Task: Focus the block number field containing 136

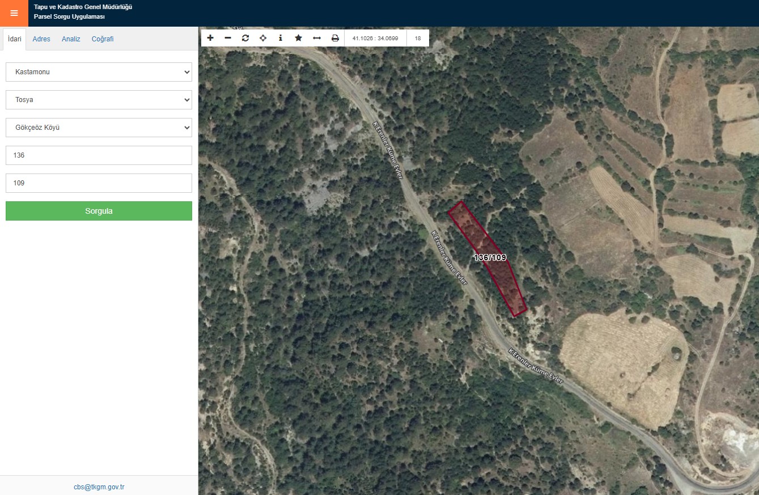Action: [99, 155]
